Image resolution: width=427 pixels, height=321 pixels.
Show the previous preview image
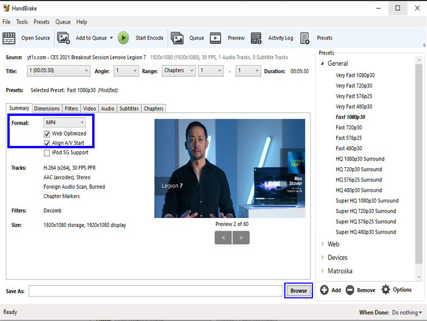coord(223,237)
